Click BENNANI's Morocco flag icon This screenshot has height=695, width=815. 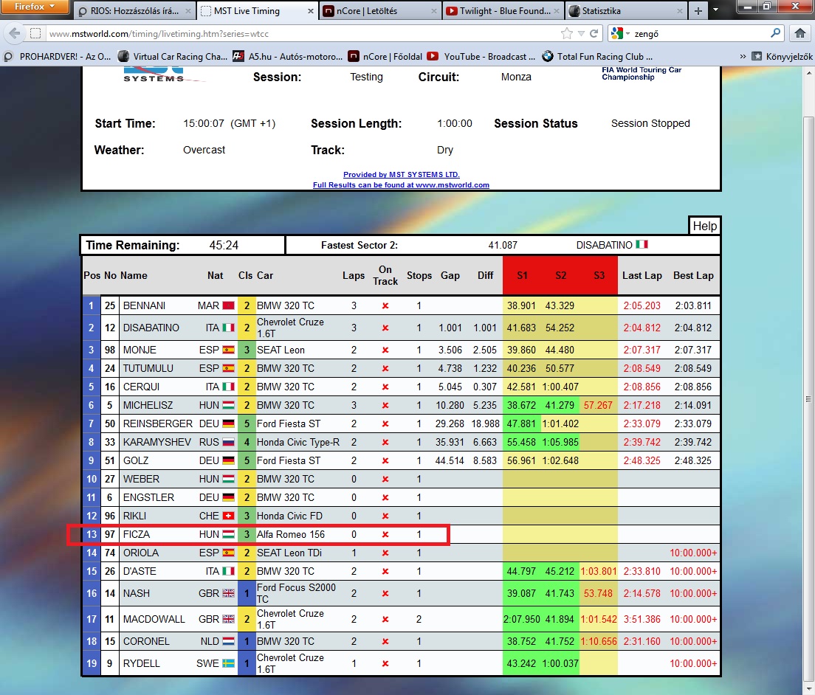coord(229,305)
